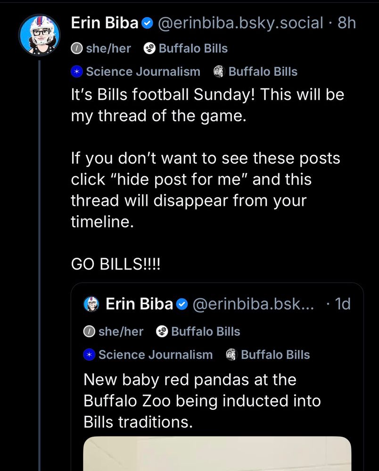Click the verified badge in the main post header

(147, 23)
